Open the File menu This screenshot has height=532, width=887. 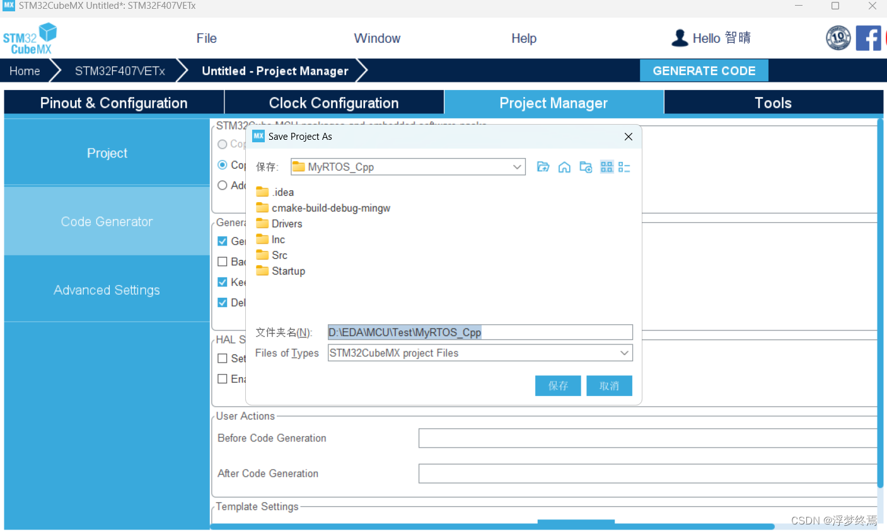(206, 38)
